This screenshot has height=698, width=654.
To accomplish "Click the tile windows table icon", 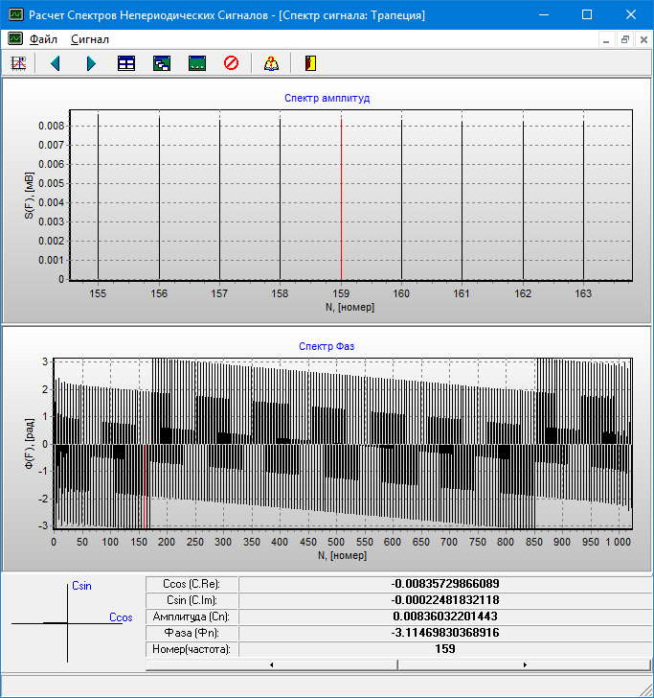I will [126, 63].
